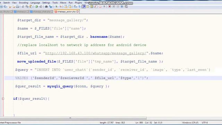Click the Copy toolbar icon
The width and height of the screenshot is (222, 125).
(x=27, y=7)
